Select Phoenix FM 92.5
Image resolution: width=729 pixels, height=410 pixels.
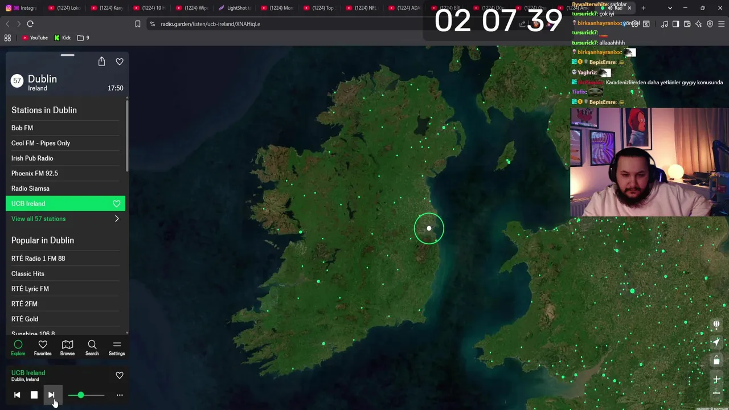[65, 173]
